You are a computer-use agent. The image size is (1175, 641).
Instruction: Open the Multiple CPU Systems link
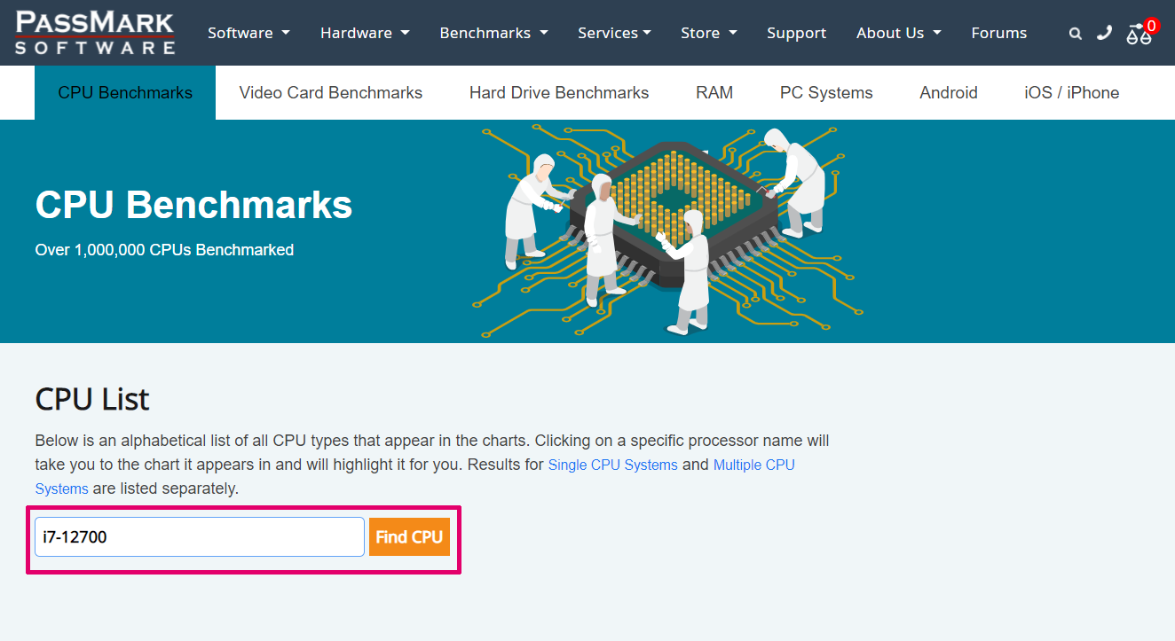[x=415, y=476]
